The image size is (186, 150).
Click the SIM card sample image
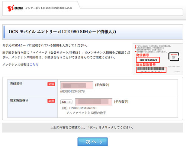point(158,59)
